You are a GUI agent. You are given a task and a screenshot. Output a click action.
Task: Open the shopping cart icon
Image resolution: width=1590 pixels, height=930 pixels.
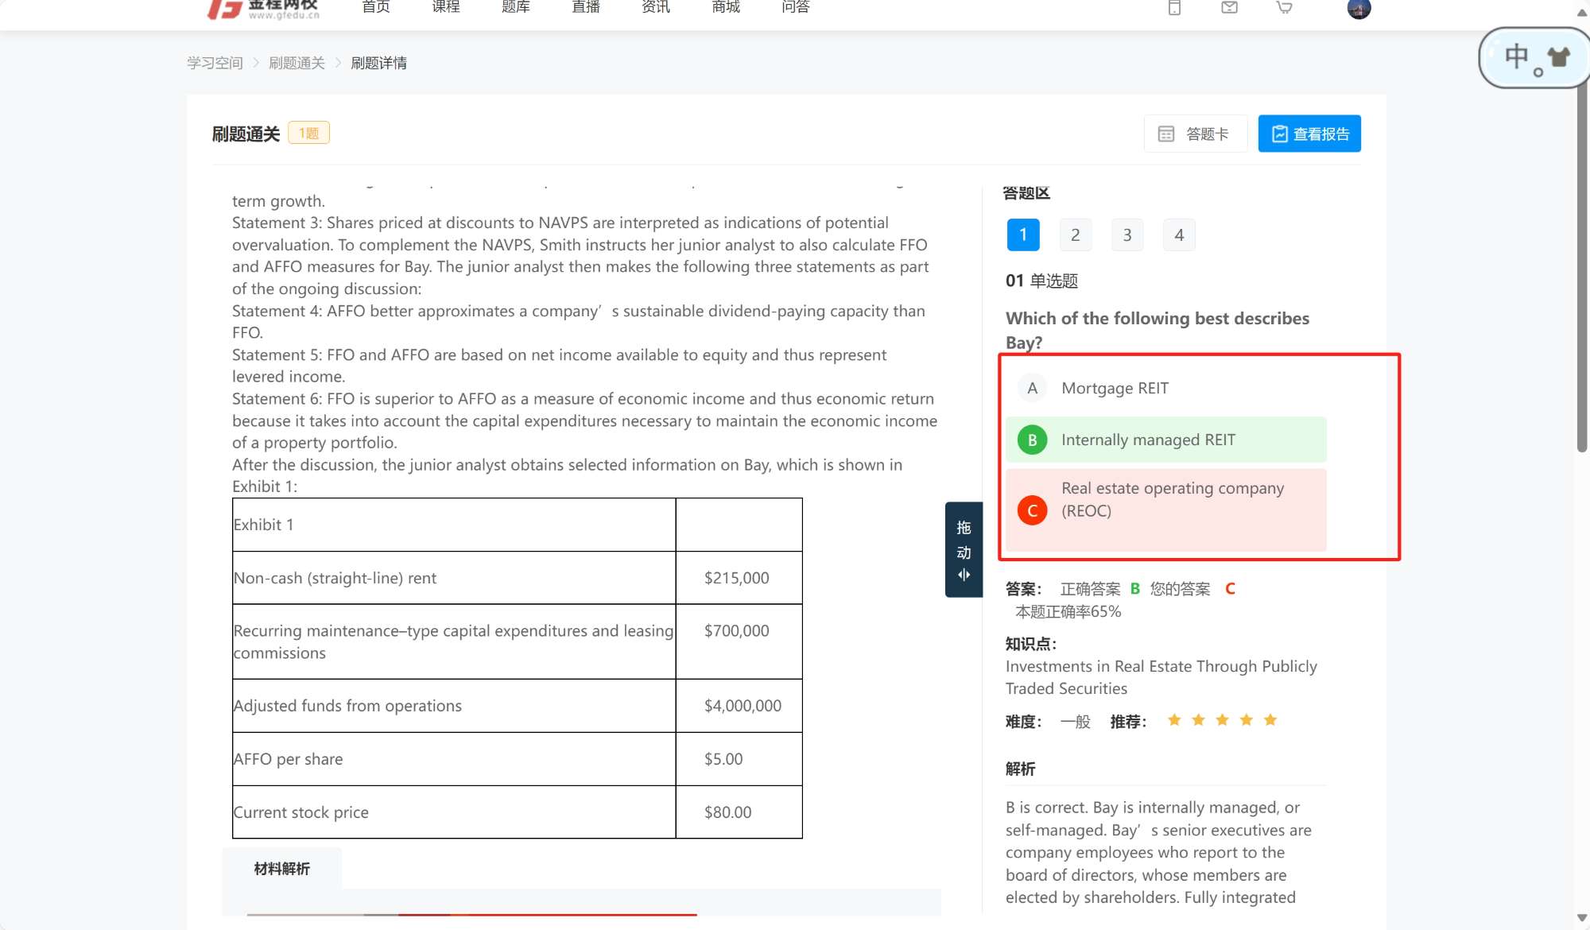point(1284,8)
